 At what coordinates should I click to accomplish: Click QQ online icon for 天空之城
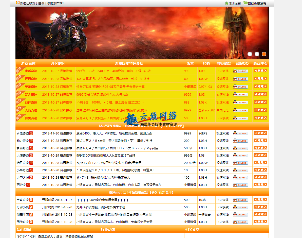pyautogui.click(x=240, y=177)
